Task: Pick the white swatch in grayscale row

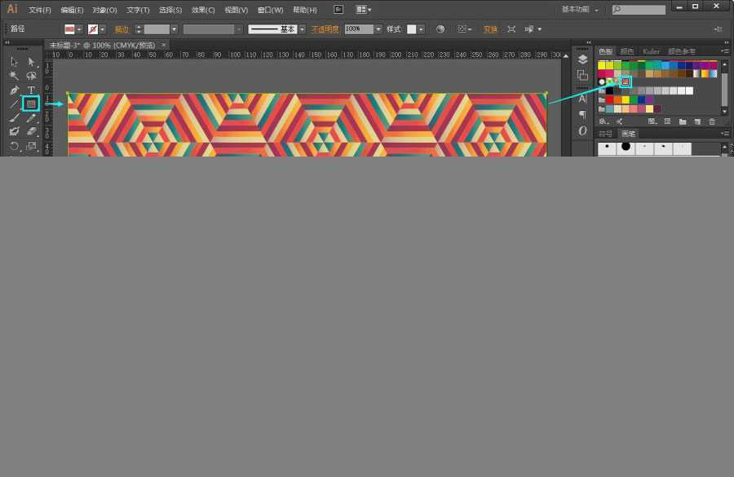Action: (689, 91)
